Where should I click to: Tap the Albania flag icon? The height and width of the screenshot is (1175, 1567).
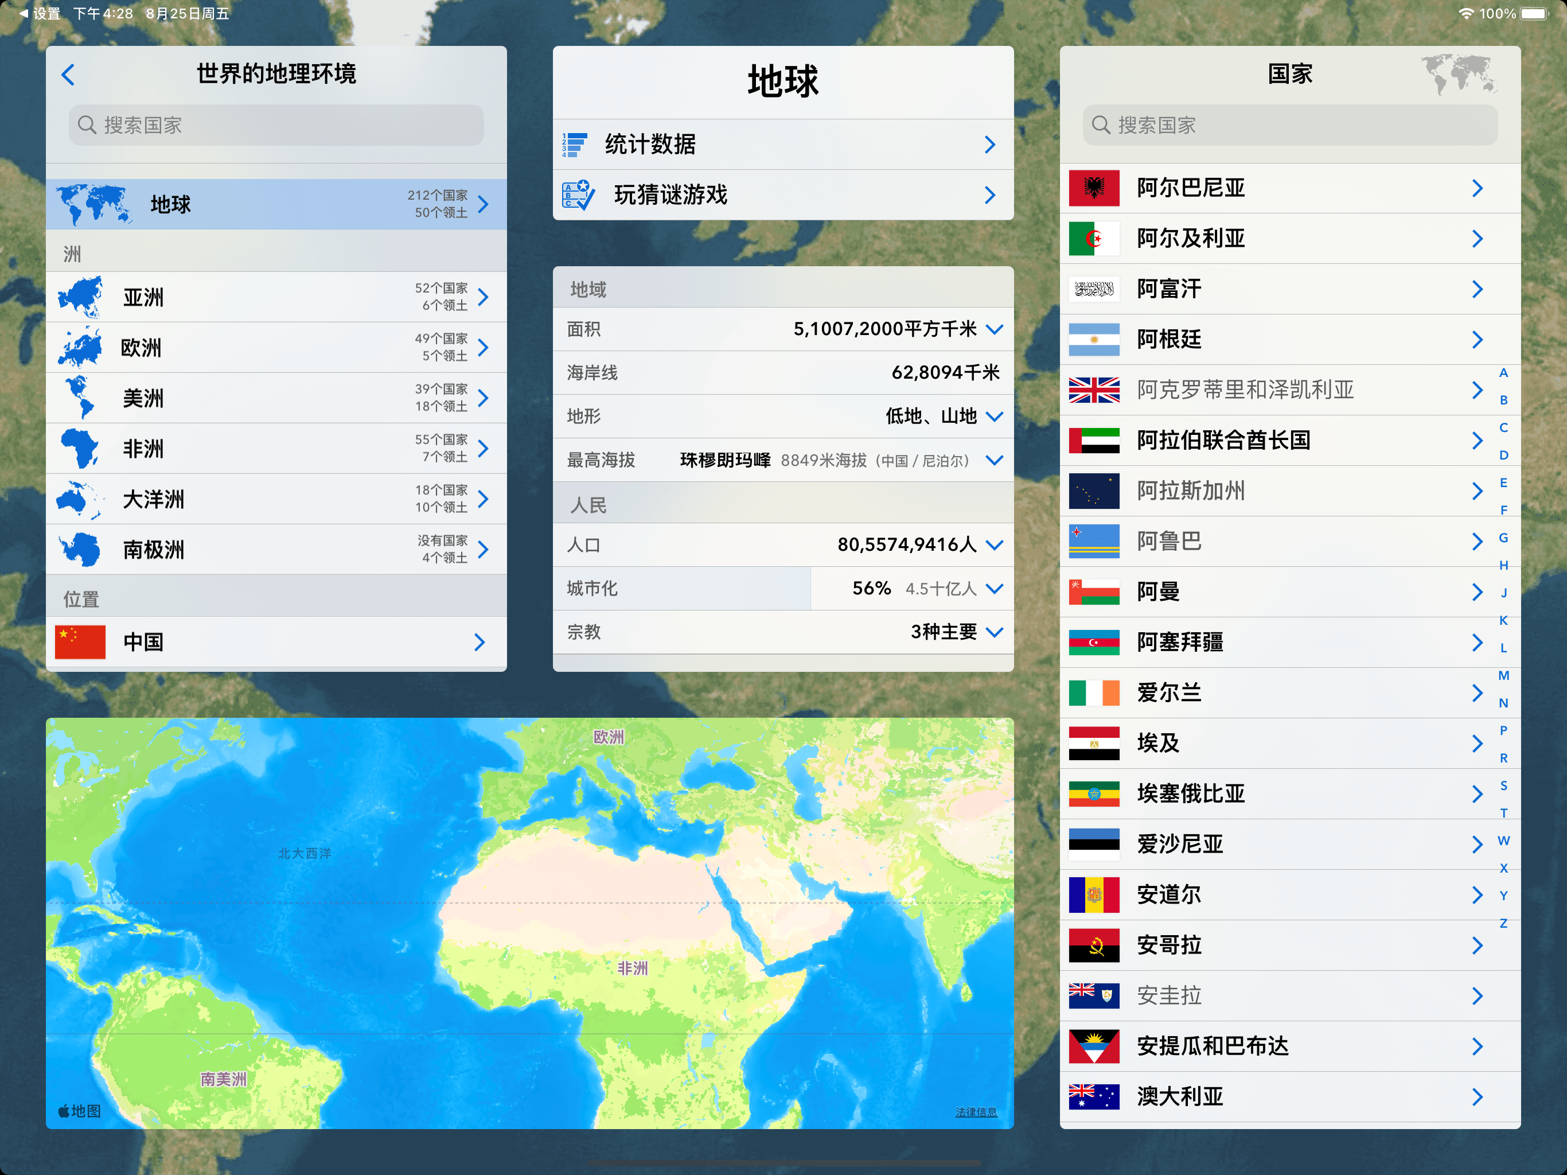[1094, 189]
